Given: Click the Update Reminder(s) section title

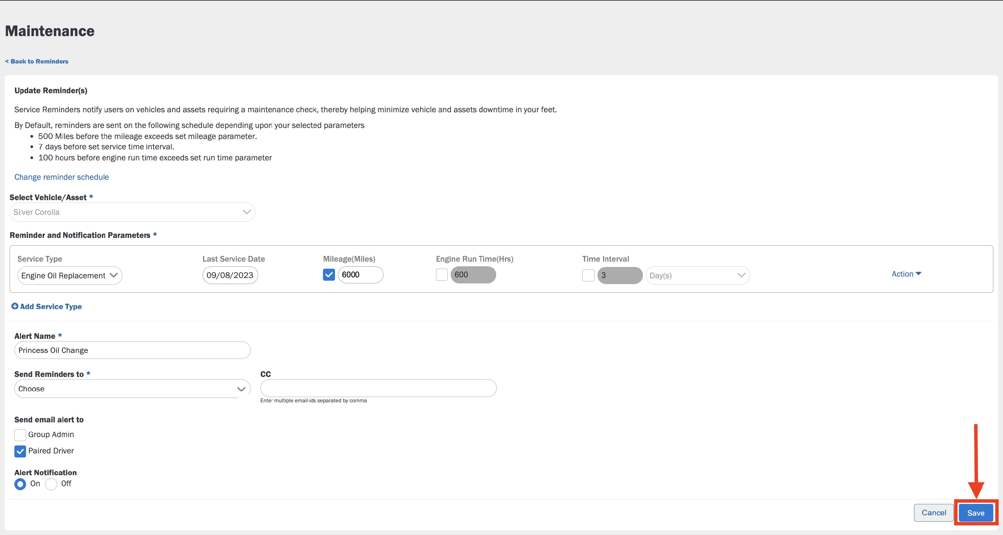Looking at the screenshot, I should point(51,91).
